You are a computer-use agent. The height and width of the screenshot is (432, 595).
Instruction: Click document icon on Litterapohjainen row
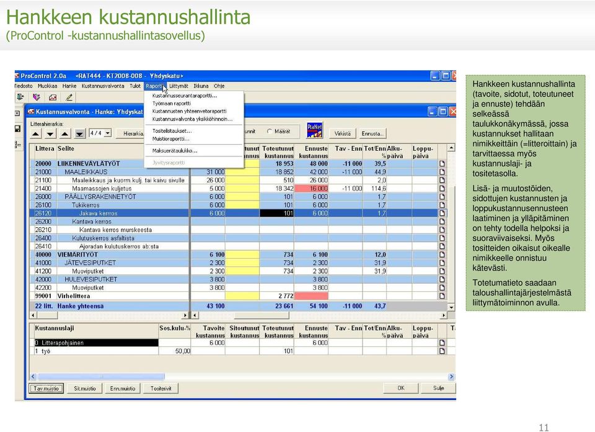[442, 343]
